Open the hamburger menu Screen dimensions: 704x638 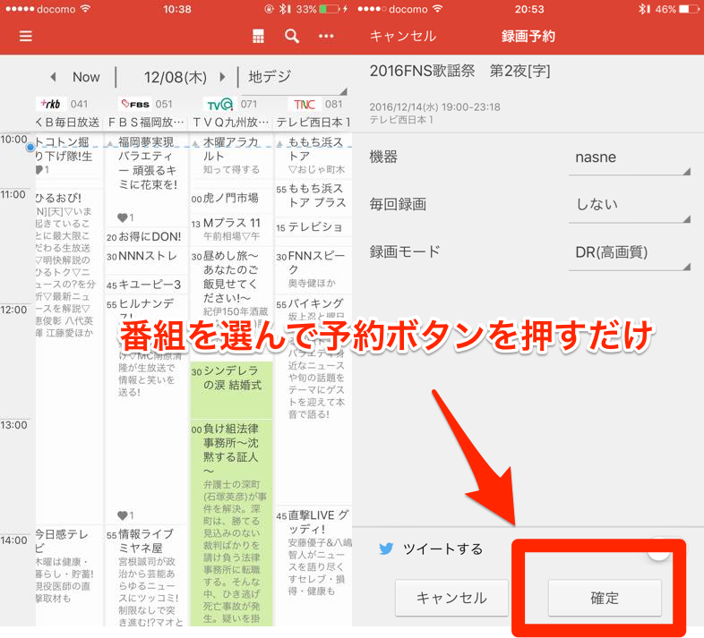pyautogui.click(x=26, y=36)
